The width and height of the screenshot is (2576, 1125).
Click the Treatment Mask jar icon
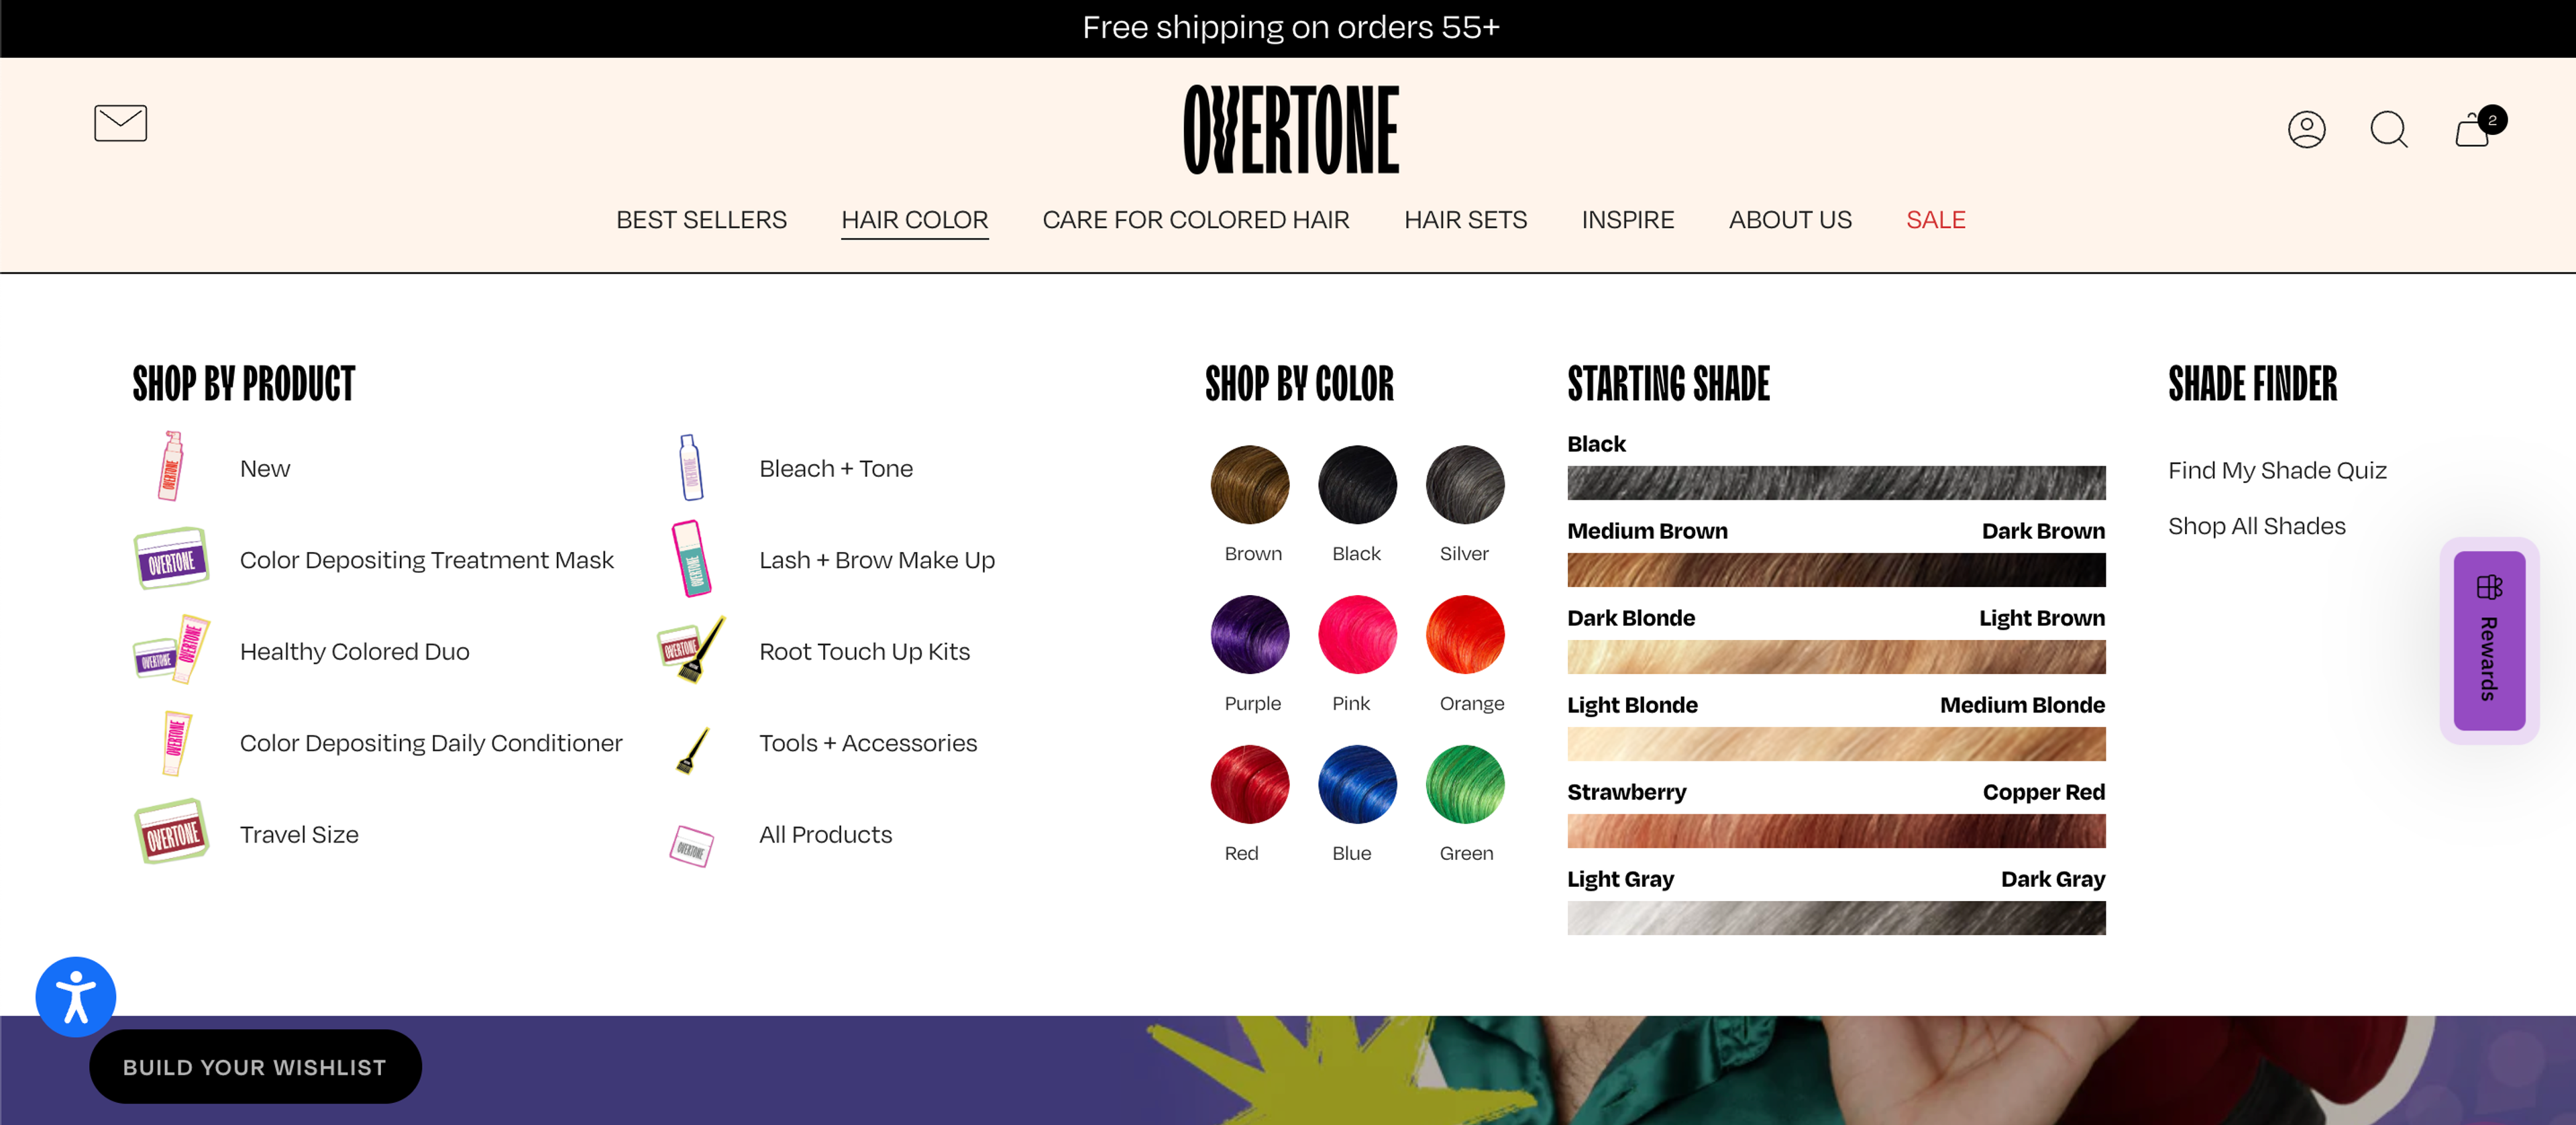(171, 558)
